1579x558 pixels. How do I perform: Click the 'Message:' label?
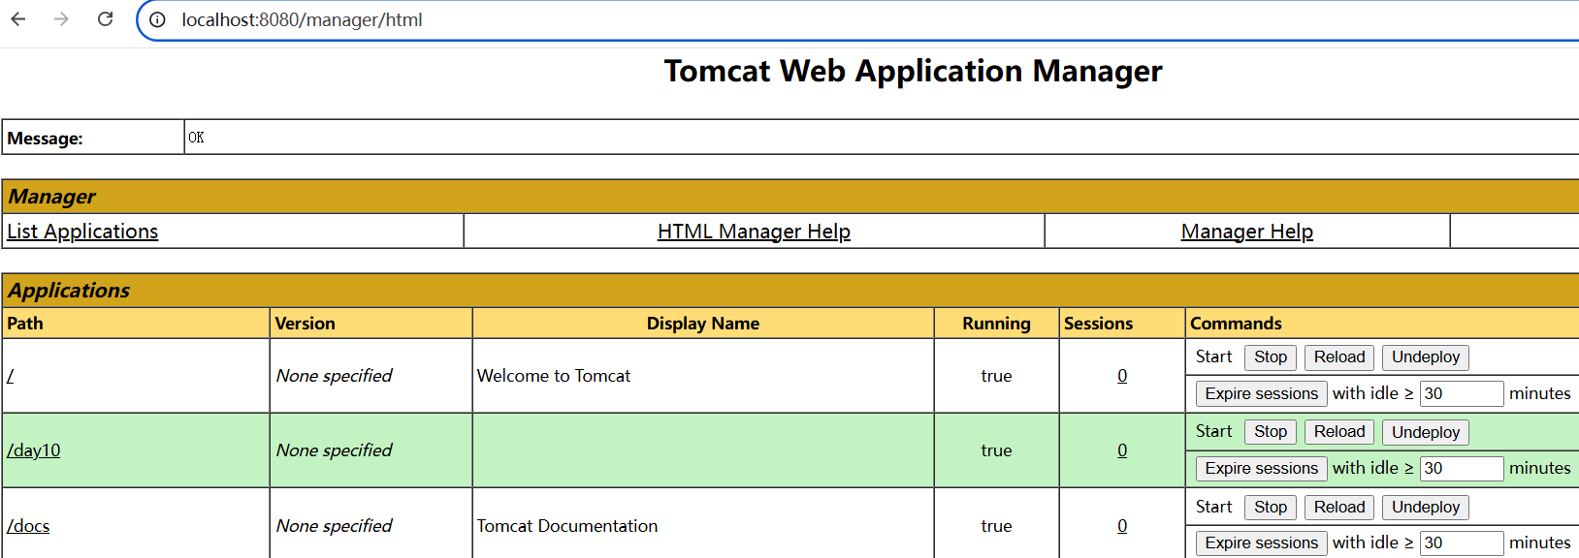click(45, 139)
